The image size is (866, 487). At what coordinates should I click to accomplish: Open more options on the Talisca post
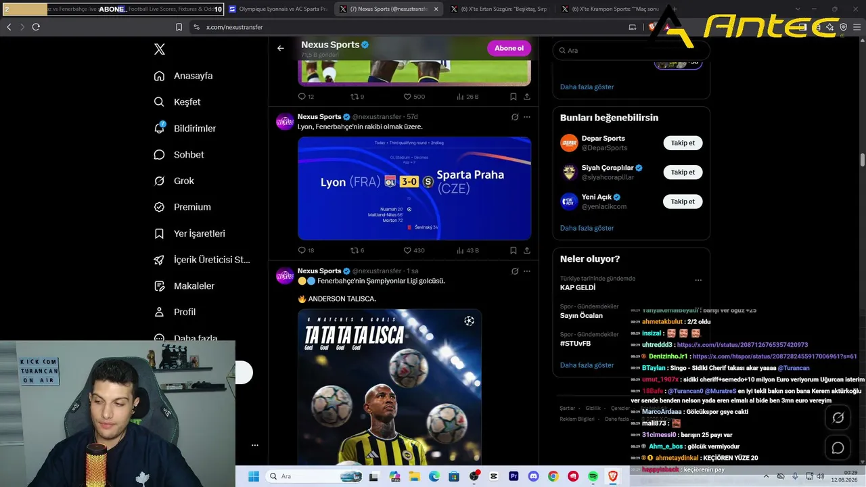pyautogui.click(x=527, y=271)
